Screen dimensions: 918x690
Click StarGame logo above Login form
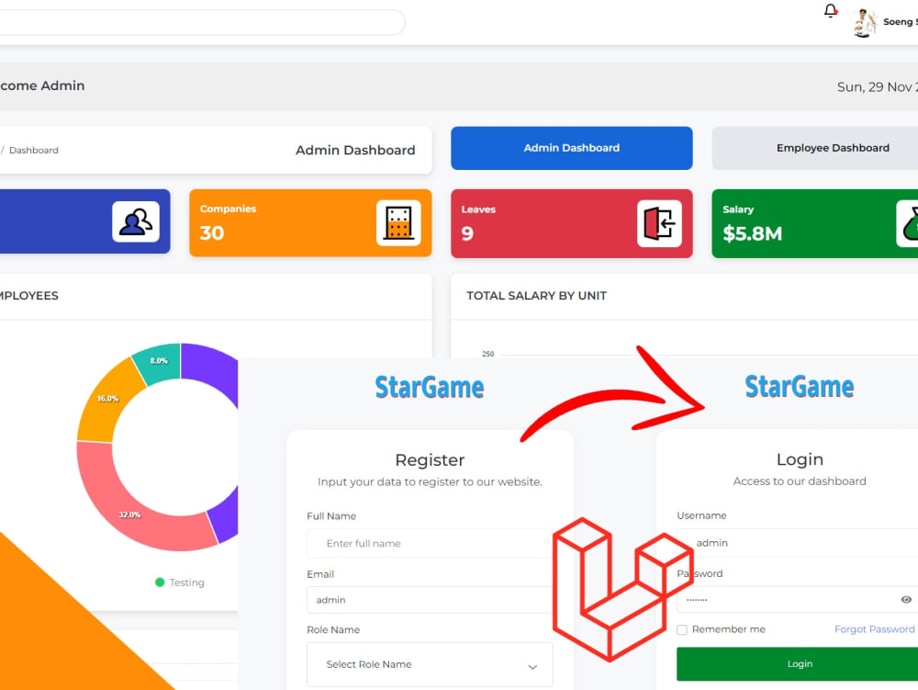(x=800, y=387)
